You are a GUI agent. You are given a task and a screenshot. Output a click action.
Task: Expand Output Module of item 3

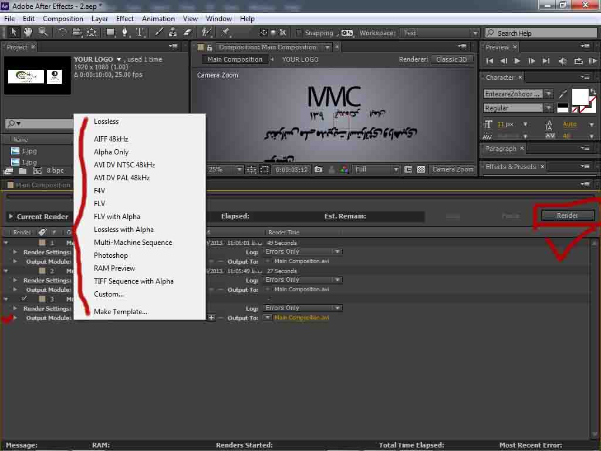point(15,318)
